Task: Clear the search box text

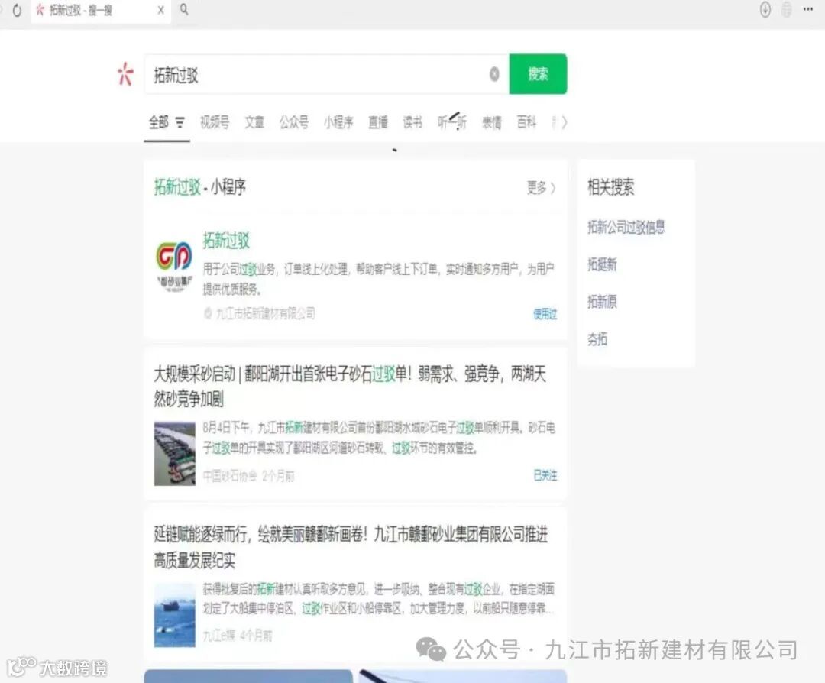Action: [494, 74]
